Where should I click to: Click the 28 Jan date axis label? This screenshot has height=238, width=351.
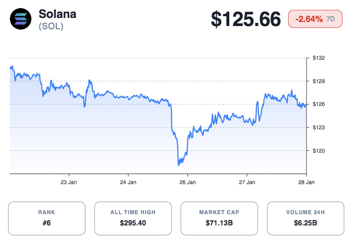[x=306, y=182]
